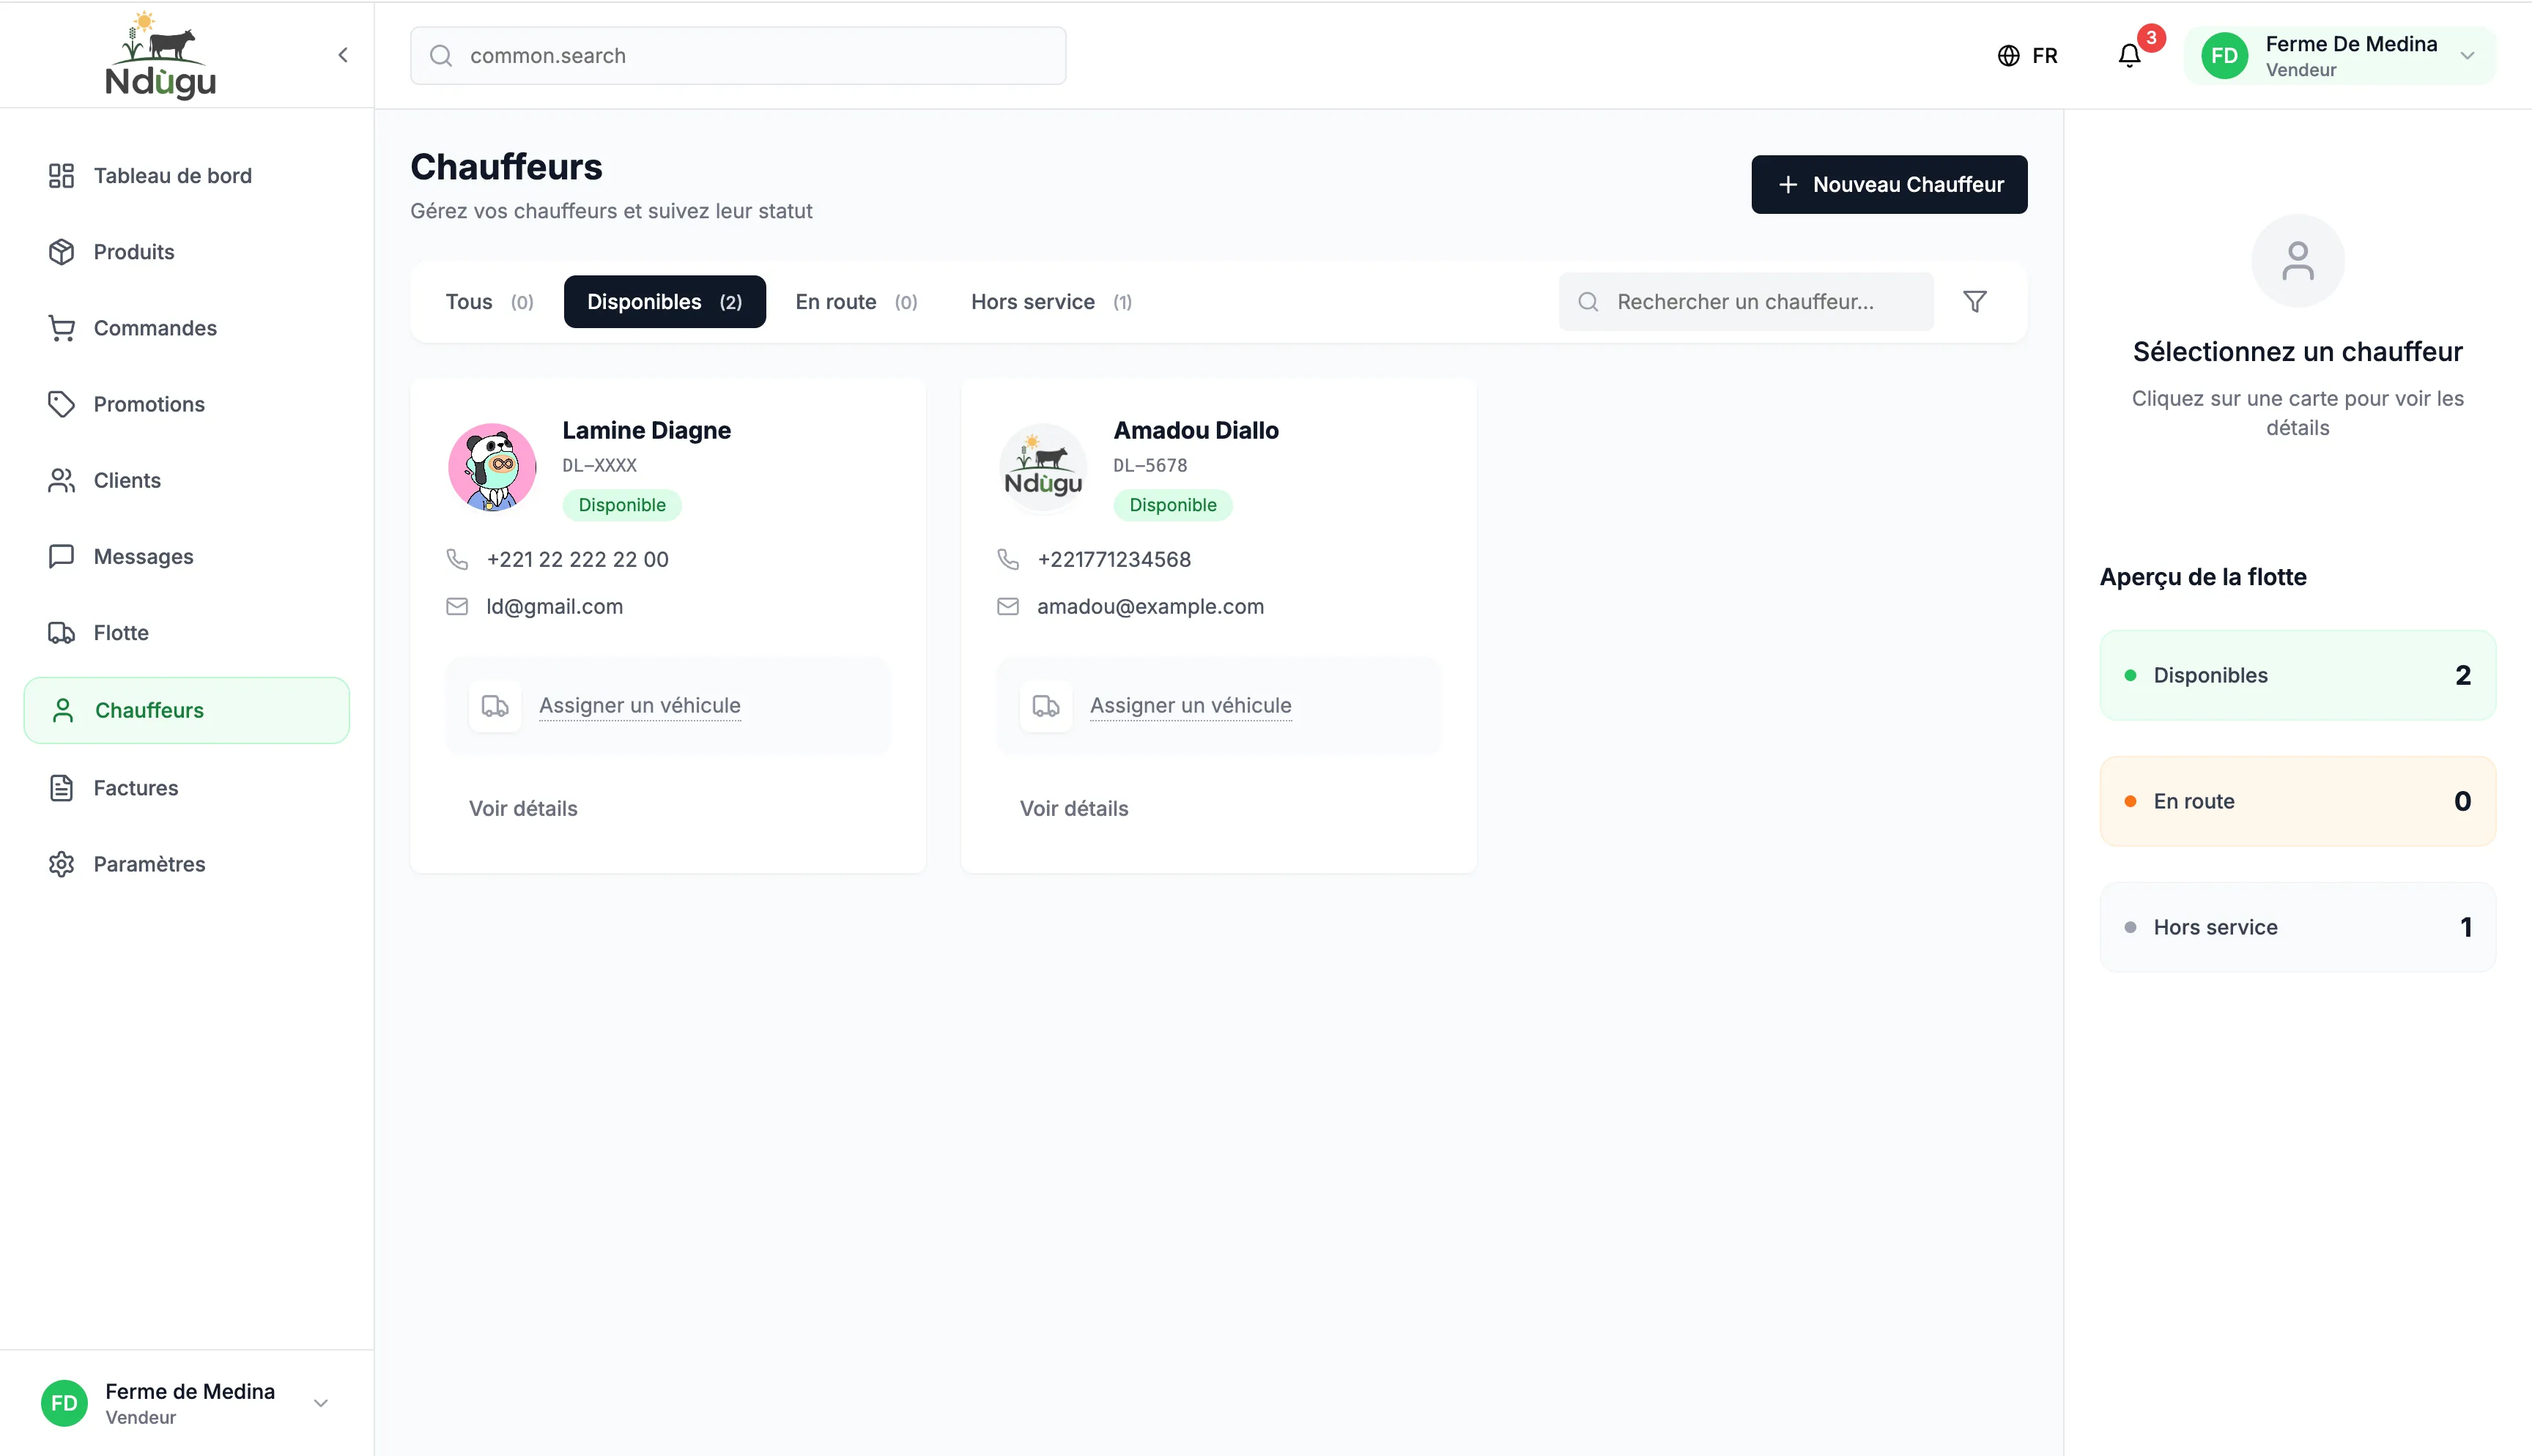Open Factures in the sidebar

tap(135, 788)
